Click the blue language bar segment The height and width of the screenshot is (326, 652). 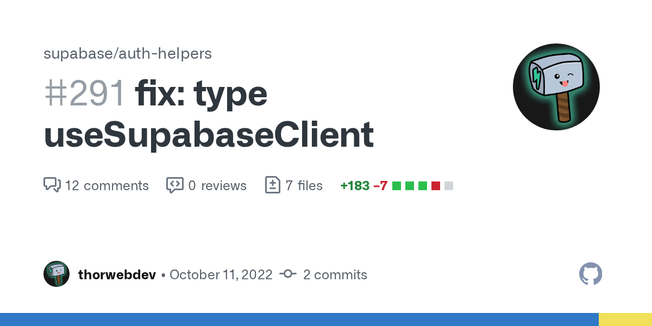point(299,319)
